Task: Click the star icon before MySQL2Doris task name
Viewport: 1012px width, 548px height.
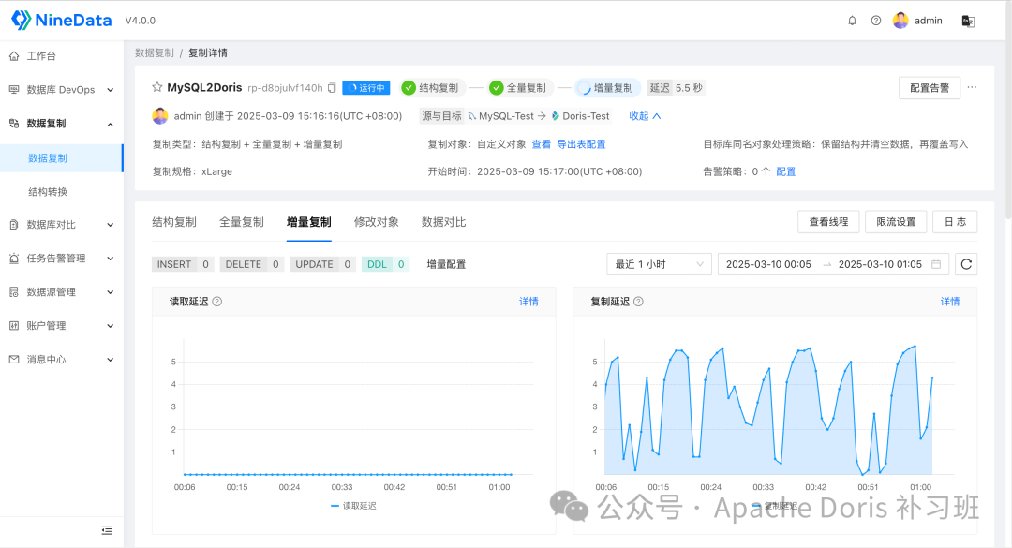Action: (x=157, y=87)
